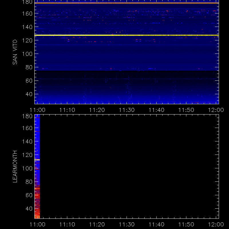Click 11:00 time label under SAN VITO plot
The height and width of the screenshot is (229, 229).
coord(37,110)
